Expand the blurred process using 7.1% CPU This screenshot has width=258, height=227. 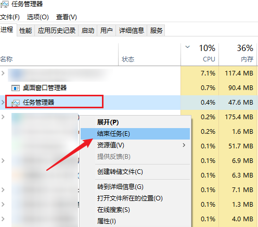pos(3,73)
